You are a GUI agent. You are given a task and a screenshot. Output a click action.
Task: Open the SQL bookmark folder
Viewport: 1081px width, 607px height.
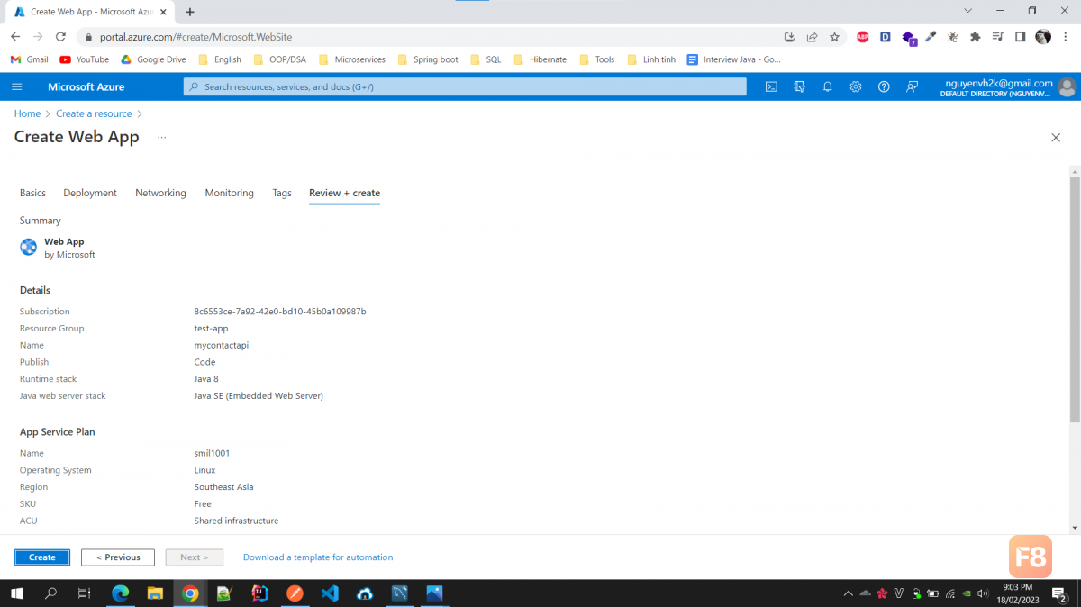[x=486, y=59]
